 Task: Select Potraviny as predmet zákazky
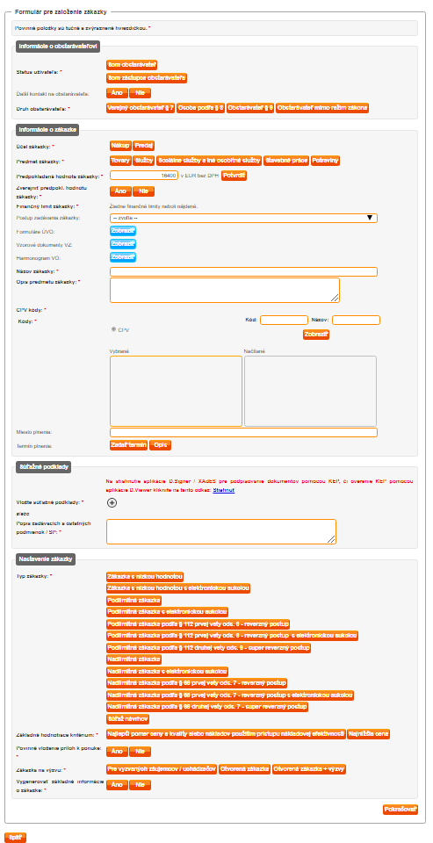coord(326,161)
